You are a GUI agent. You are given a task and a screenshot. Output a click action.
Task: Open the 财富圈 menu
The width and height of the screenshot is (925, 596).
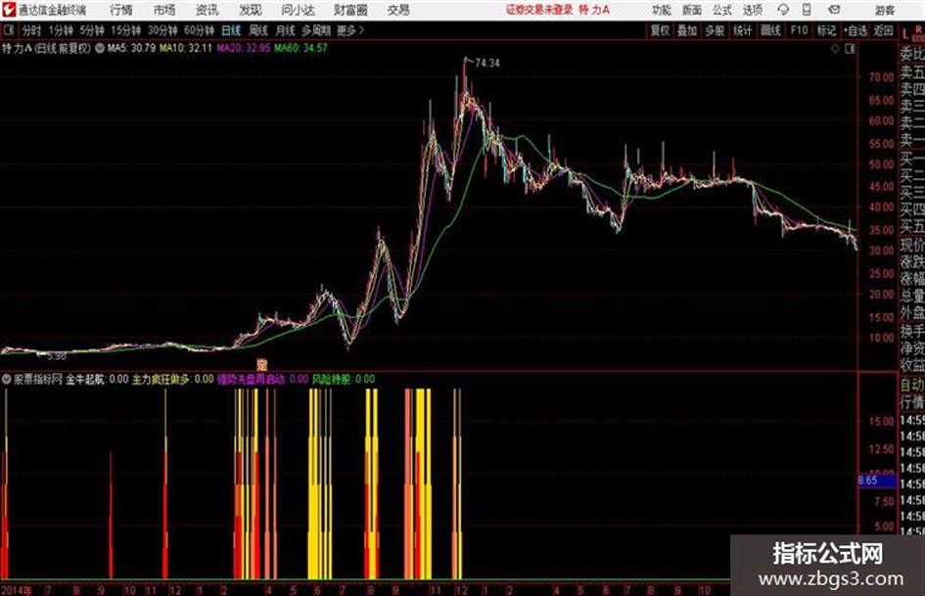350,10
